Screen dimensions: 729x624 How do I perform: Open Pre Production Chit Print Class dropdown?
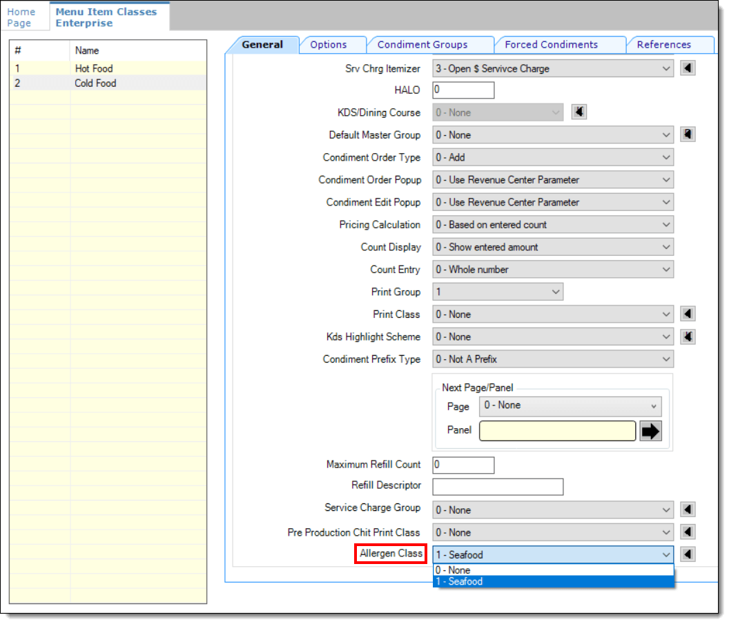(553, 532)
